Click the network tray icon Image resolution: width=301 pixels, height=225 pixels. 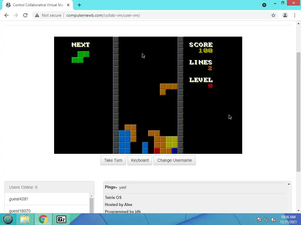pos(266,219)
